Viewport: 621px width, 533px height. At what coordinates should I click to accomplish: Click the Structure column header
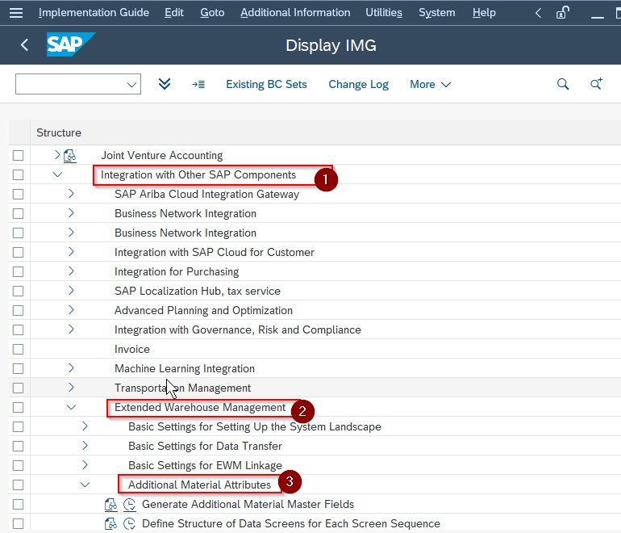point(59,133)
